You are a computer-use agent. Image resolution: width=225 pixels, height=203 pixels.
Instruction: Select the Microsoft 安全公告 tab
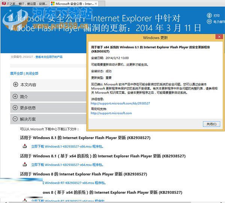74,4
